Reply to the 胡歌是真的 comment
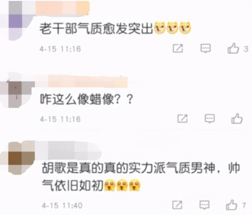 point(205,205)
